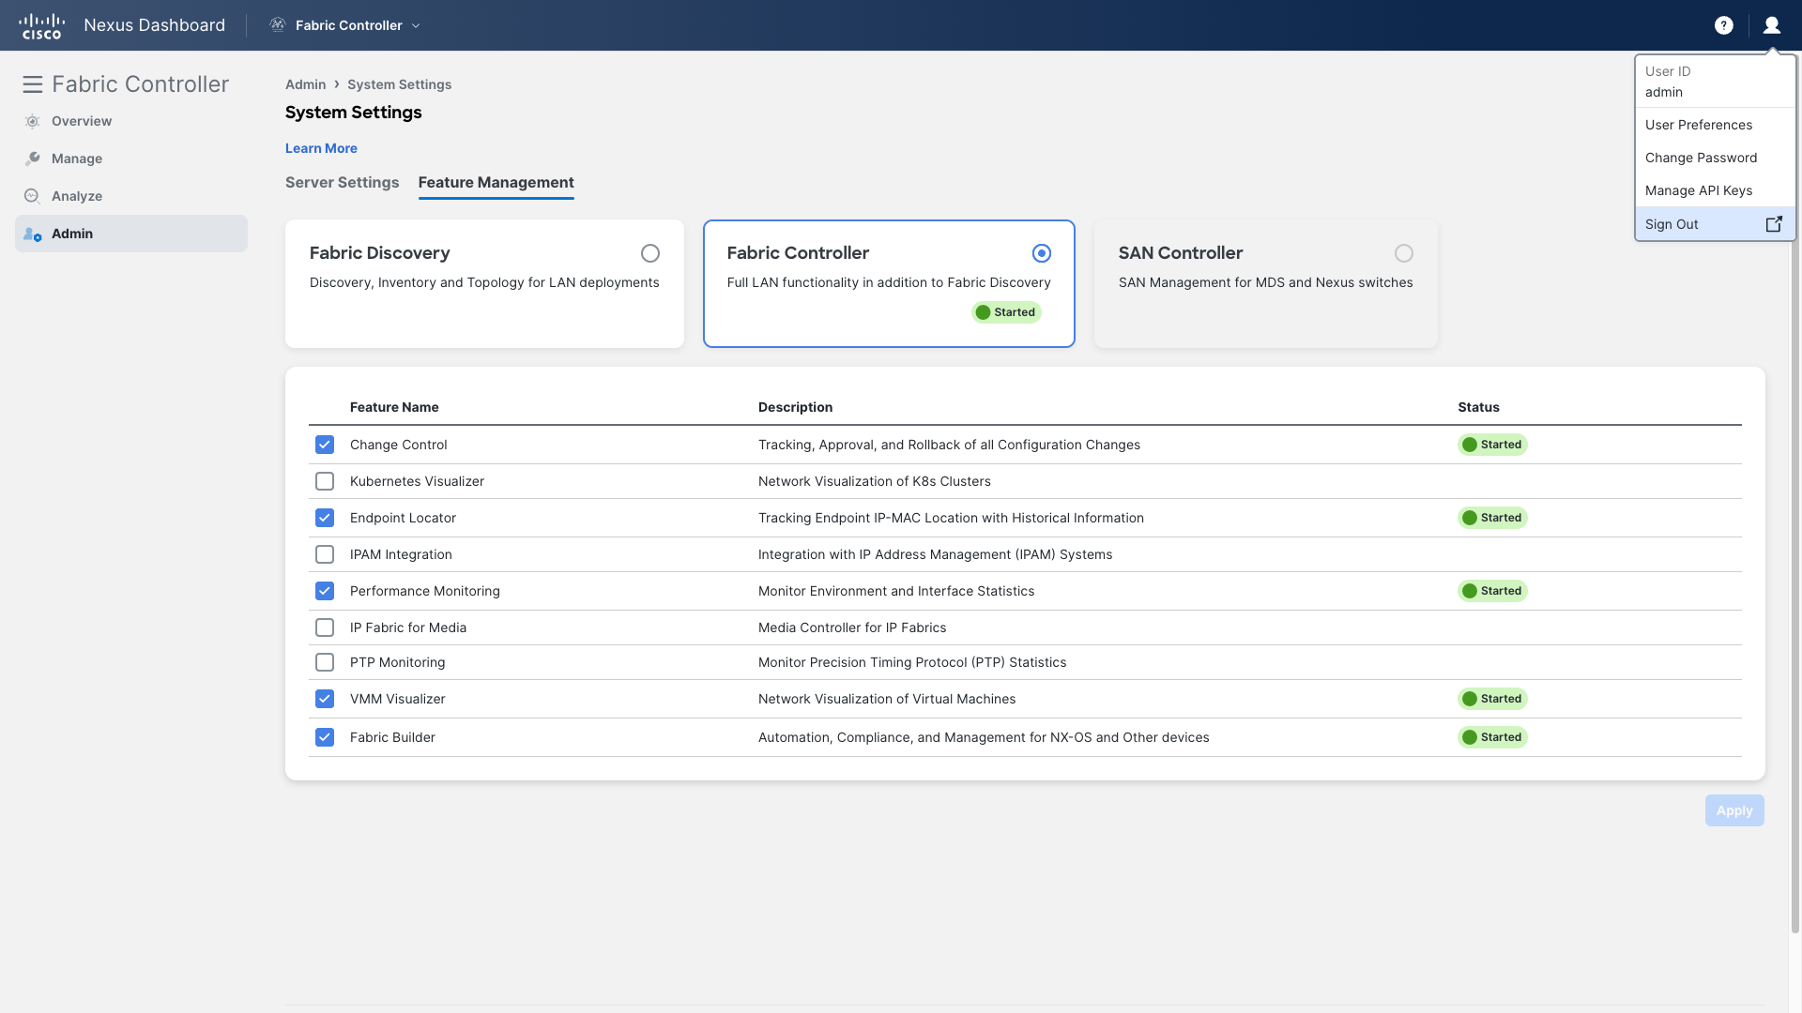The image size is (1802, 1013).
Task: Click the Started badge in VMM Visualizer row
Action: 1492,699
